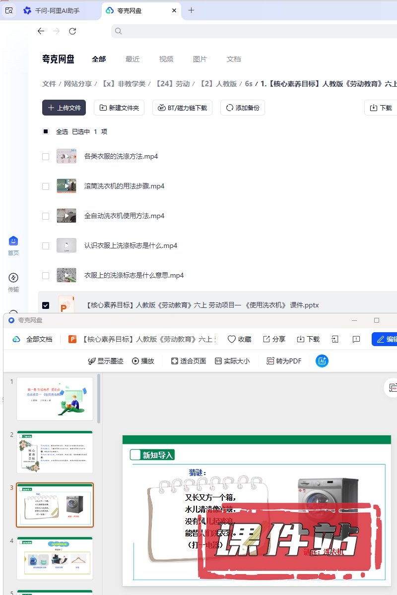Uncheck the selected pptx file checkbox
Image resolution: width=397 pixels, height=595 pixels.
(46, 305)
